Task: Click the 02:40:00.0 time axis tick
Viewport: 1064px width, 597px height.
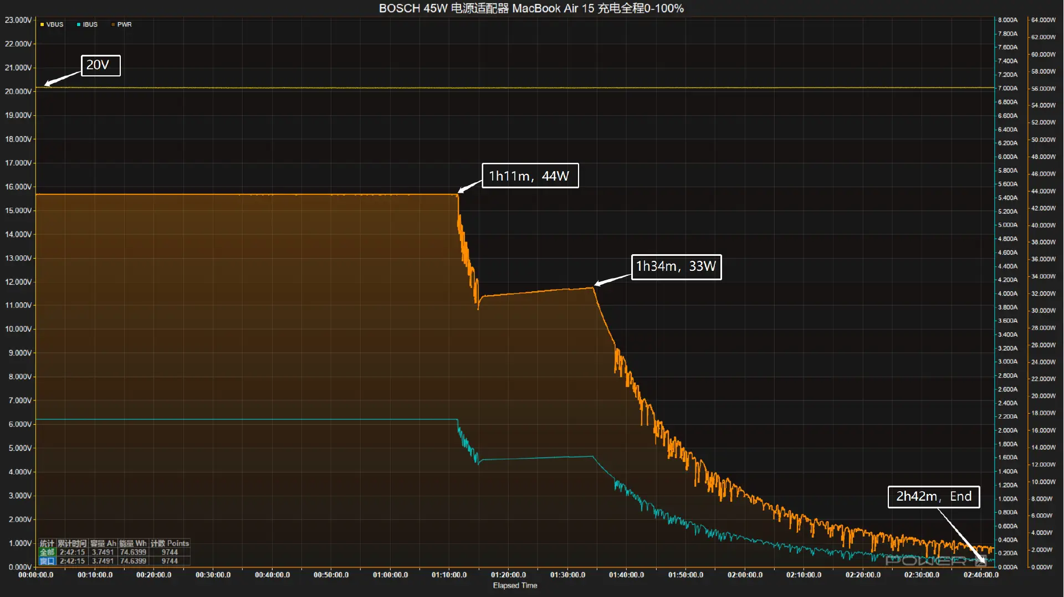Action: coord(981,575)
